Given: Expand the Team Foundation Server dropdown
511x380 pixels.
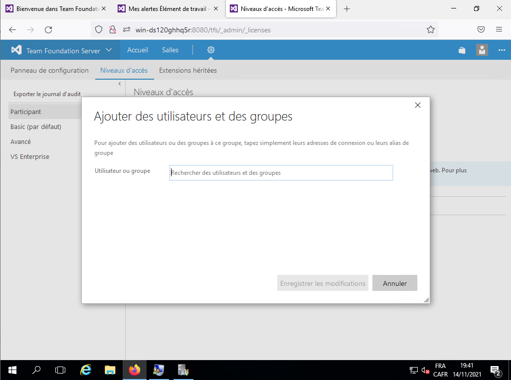Looking at the screenshot, I should pos(109,50).
